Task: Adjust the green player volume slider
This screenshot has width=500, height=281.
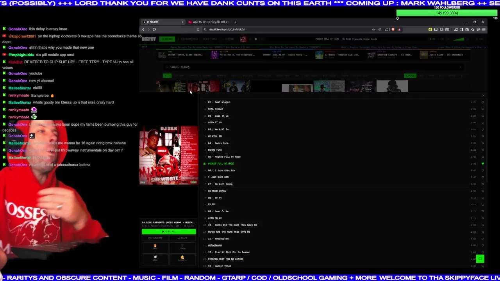Action: tap(458, 39)
